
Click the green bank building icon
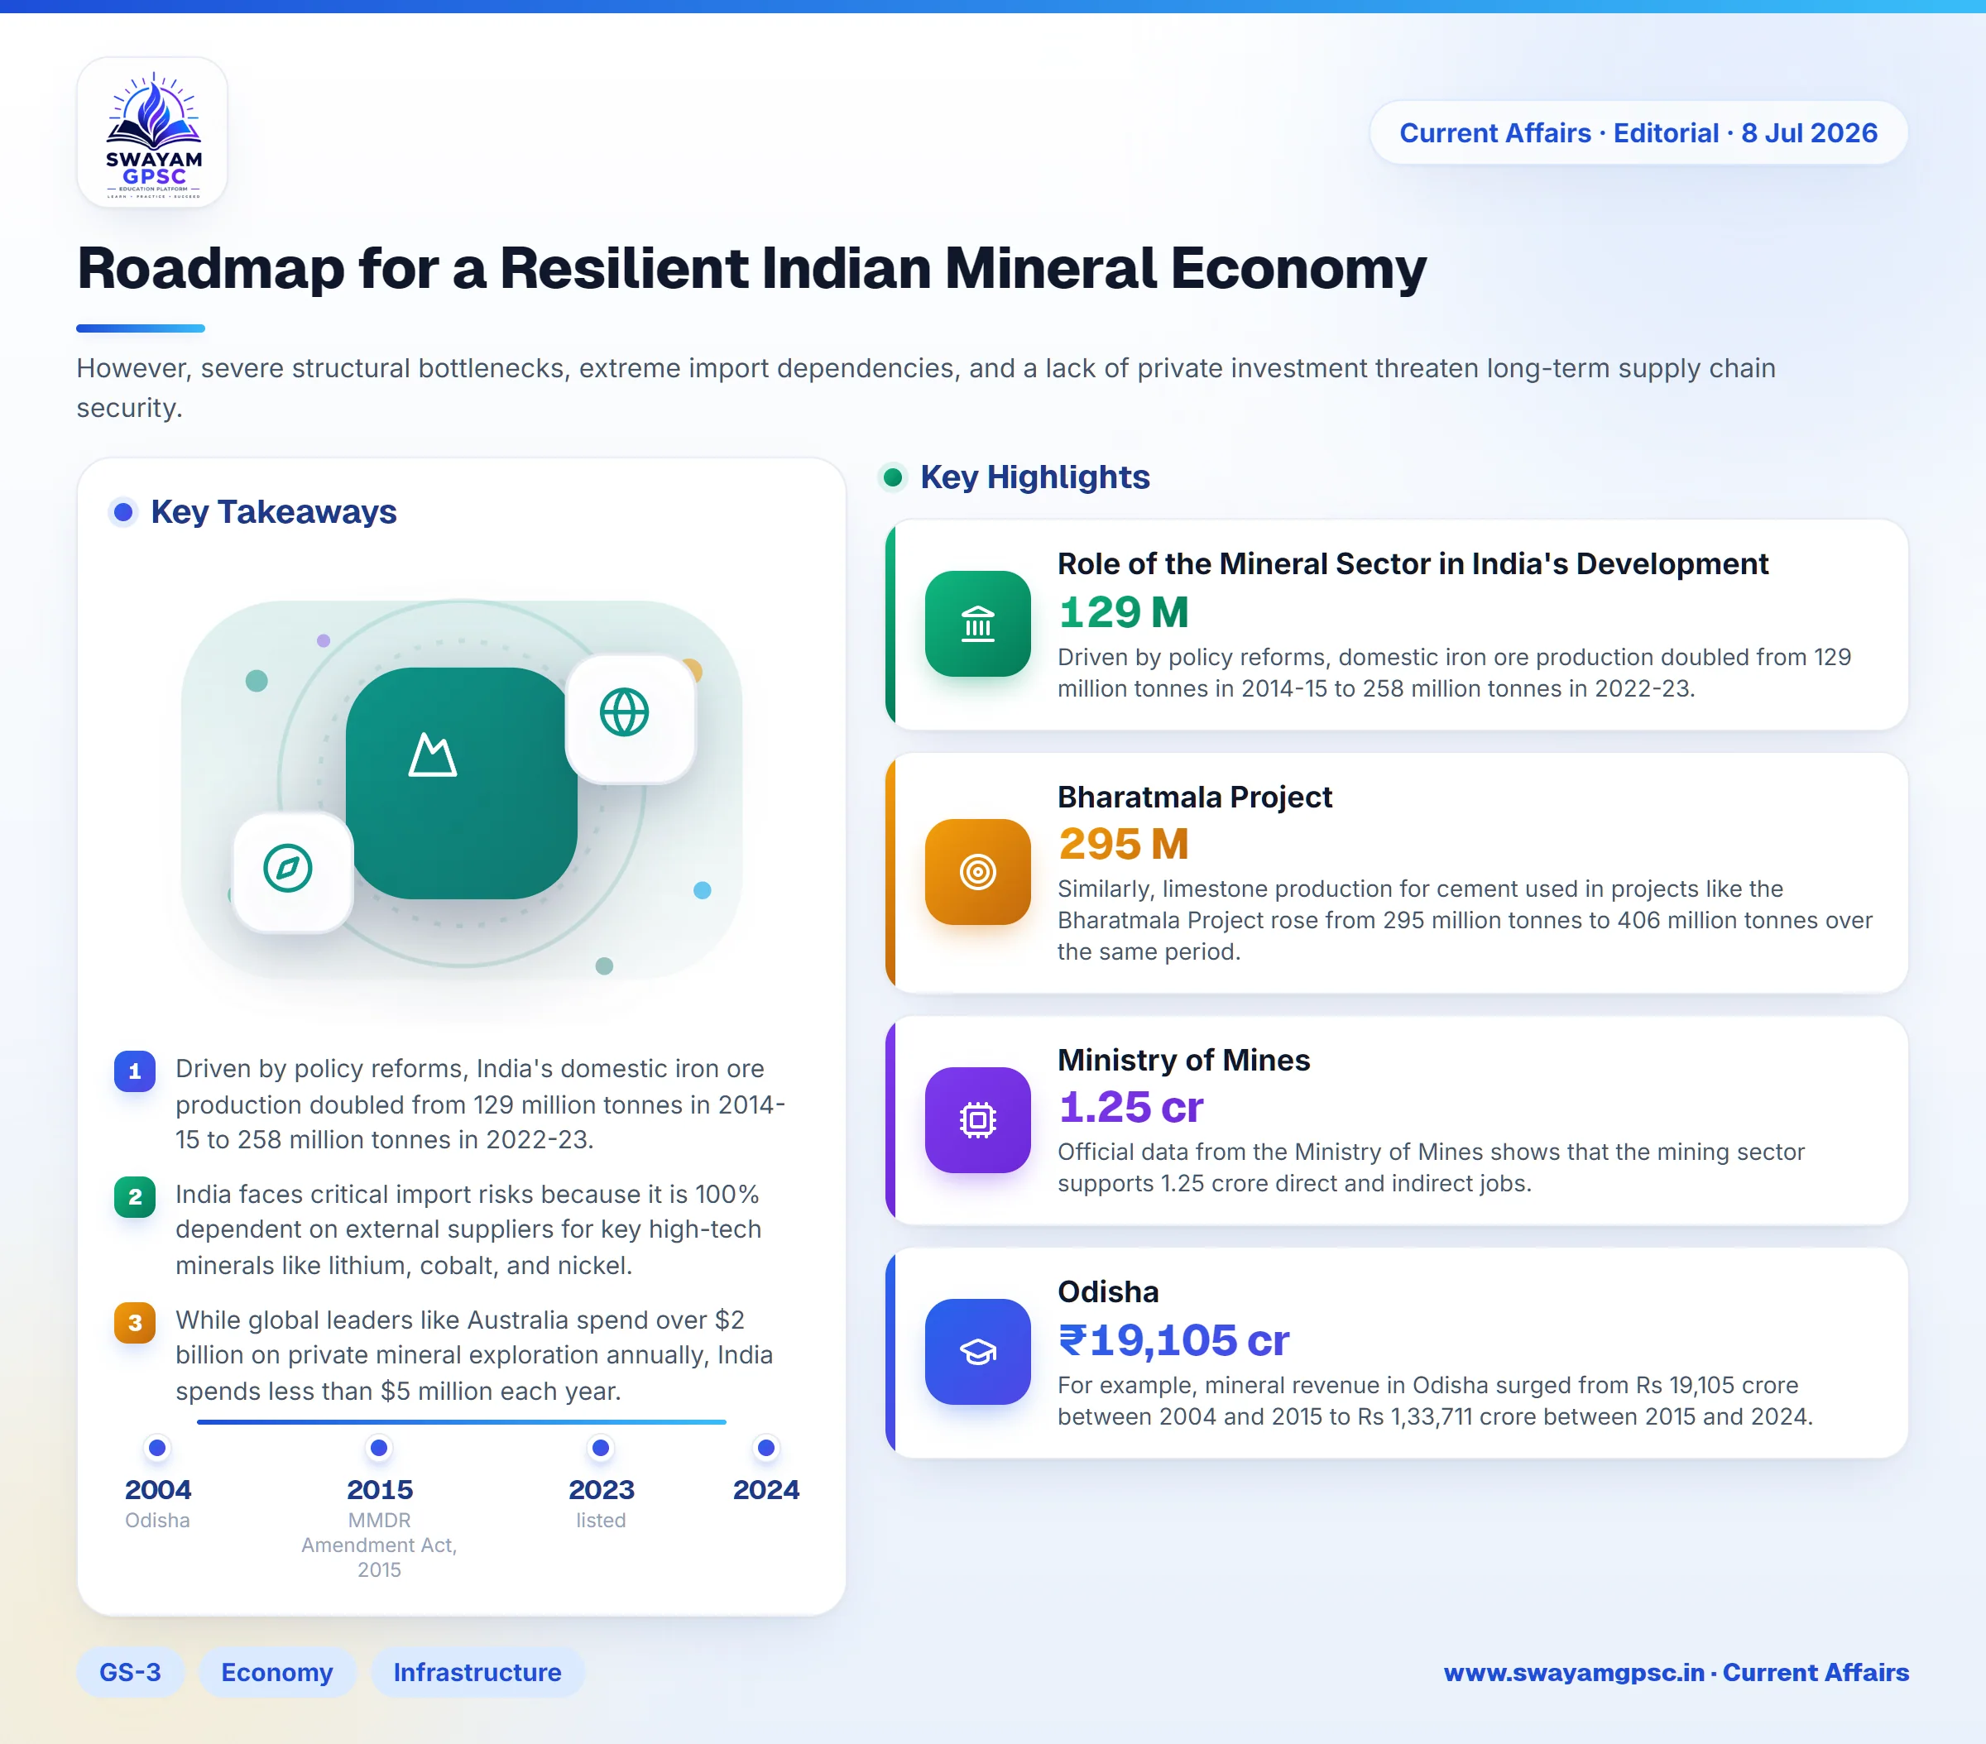point(977,624)
